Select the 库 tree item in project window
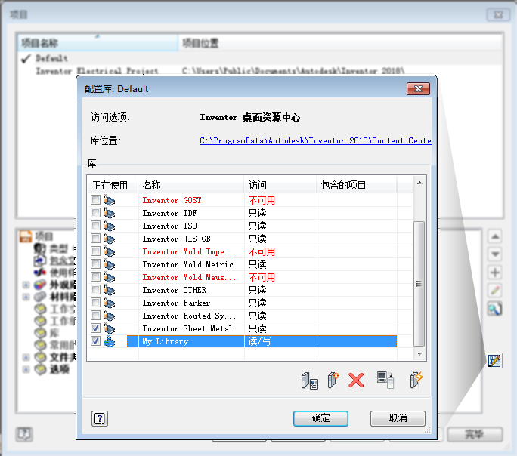This screenshot has height=456, width=517. click(x=54, y=333)
